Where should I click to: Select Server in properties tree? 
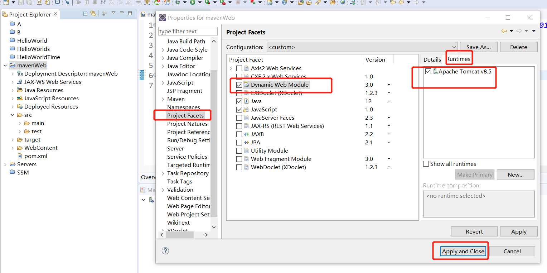pos(175,148)
